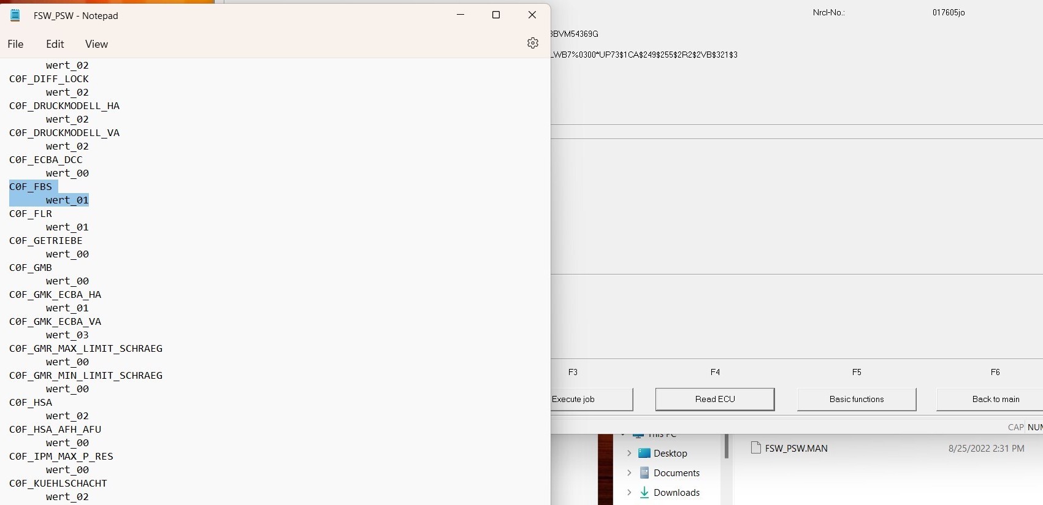The height and width of the screenshot is (505, 1043).
Task: Click the FSW_PSW.MAN file icon
Action: pyautogui.click(x=756, y=449)
